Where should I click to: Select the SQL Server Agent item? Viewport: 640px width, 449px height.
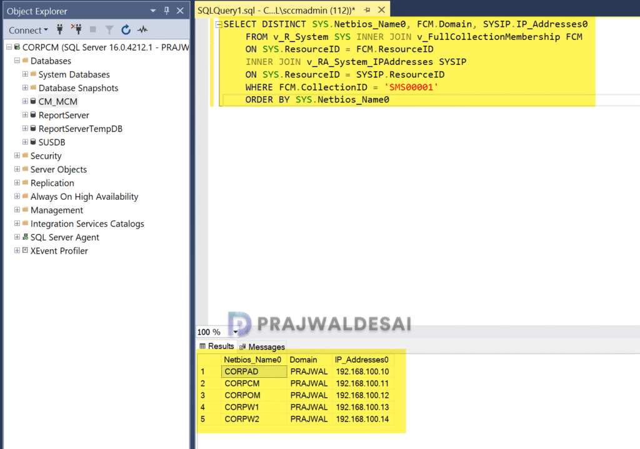click(64, 237)
